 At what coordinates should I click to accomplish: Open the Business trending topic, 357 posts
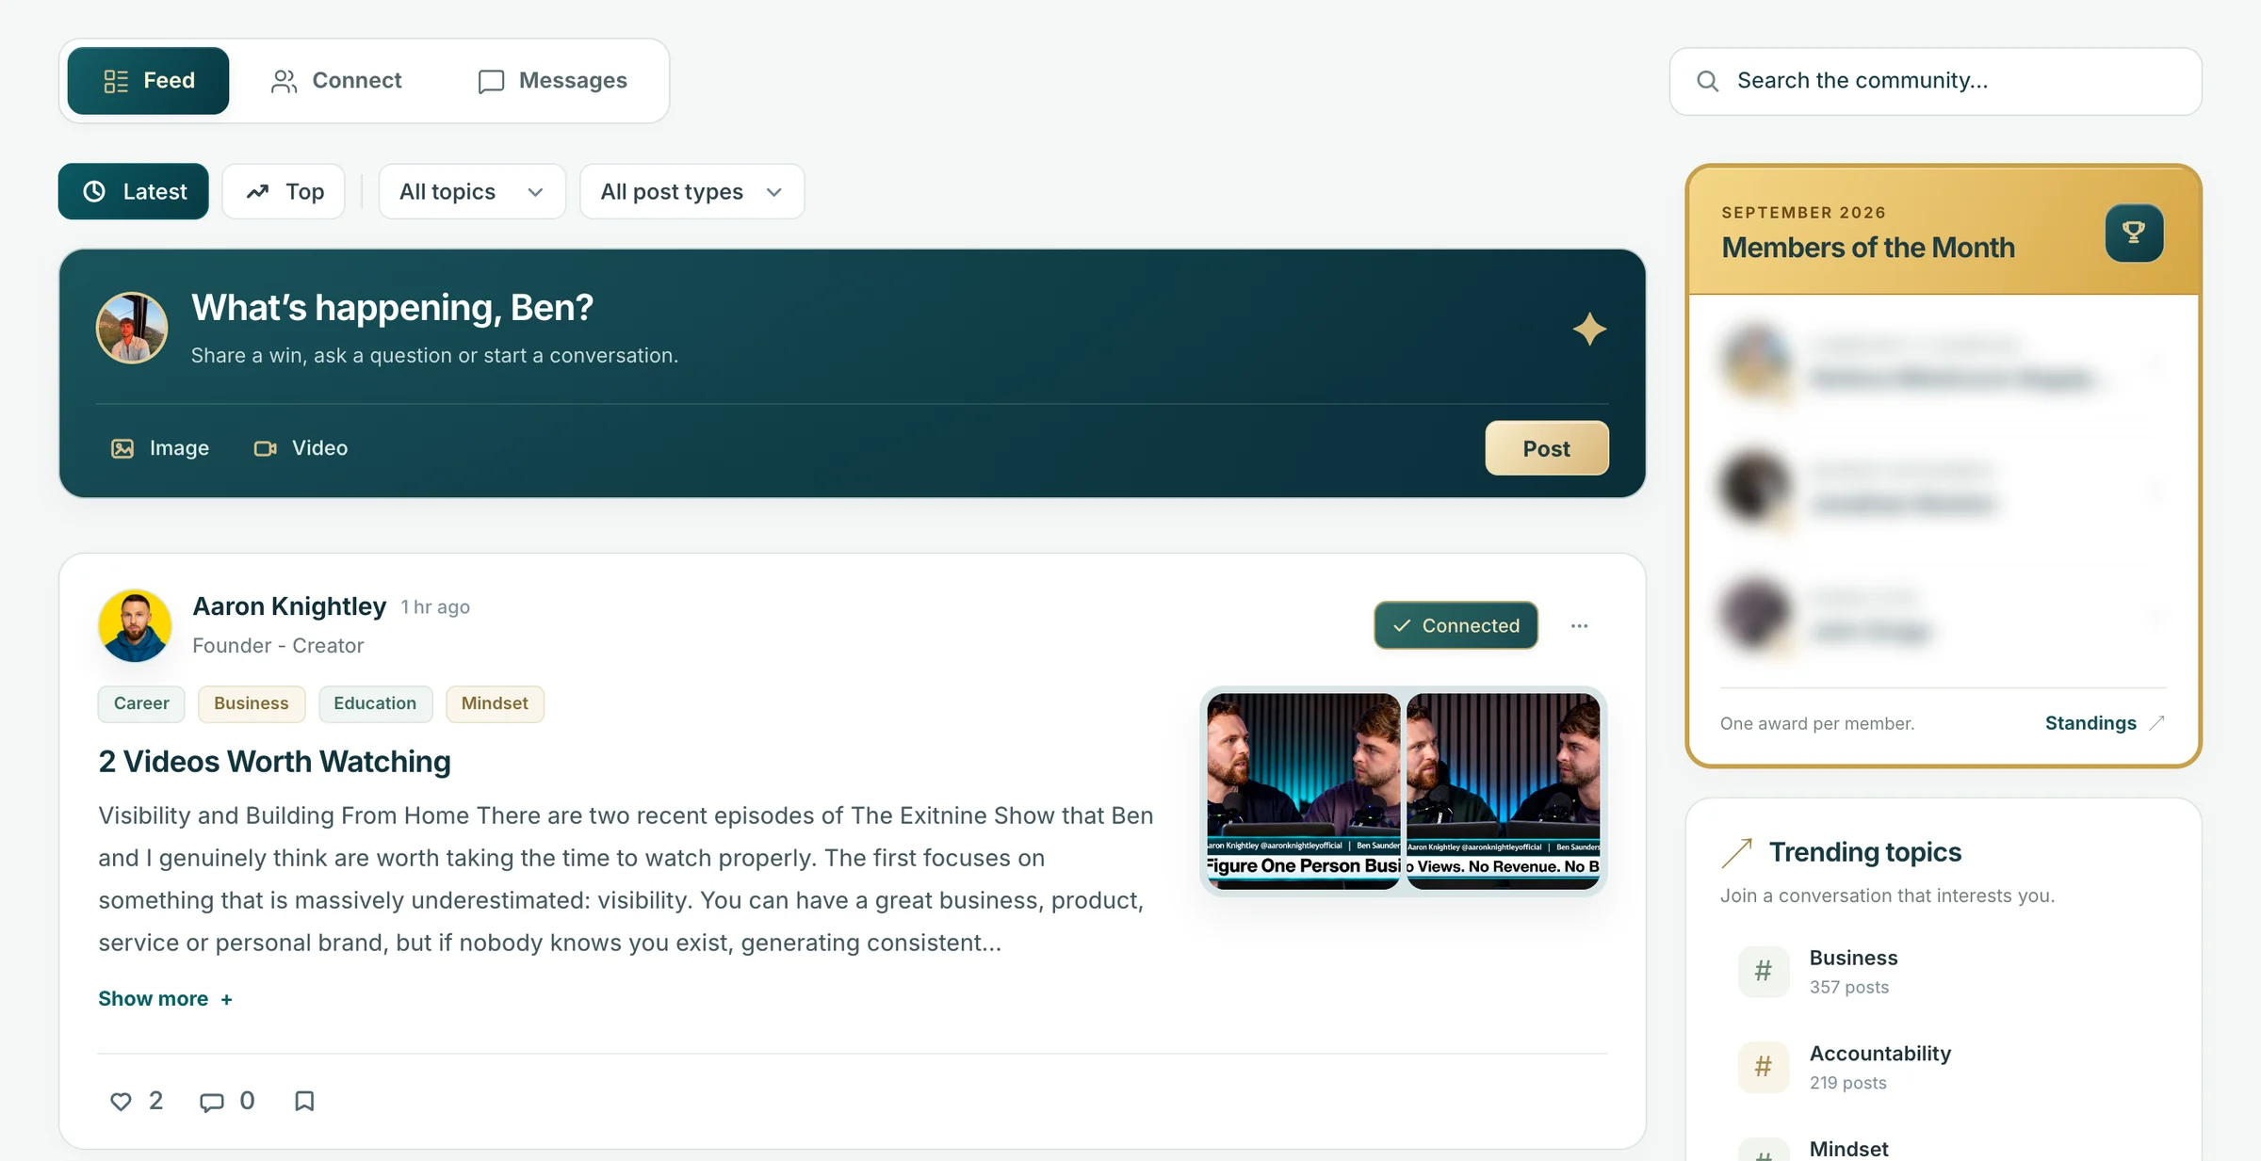pos(1943,972)
